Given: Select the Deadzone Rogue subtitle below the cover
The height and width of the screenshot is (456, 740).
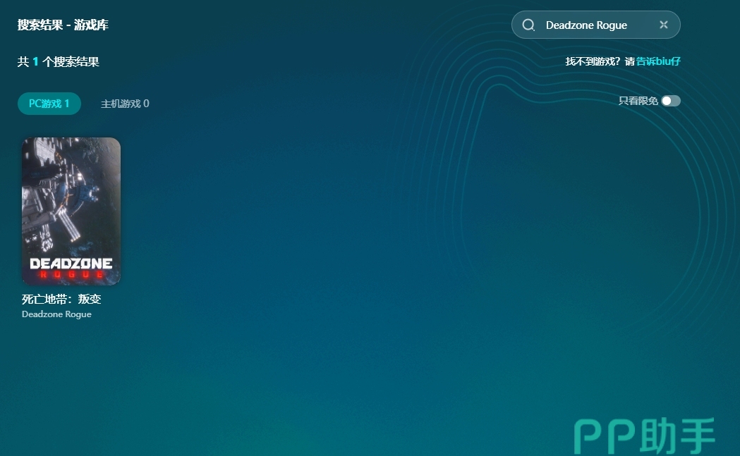Looking at the screenshot, I should [x=56, y=314].
